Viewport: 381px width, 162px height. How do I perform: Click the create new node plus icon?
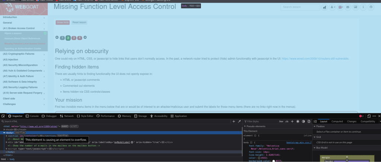[234, 121]
